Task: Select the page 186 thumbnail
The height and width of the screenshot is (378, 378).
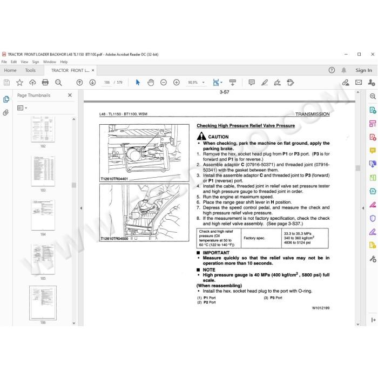Action: point(43,303)
